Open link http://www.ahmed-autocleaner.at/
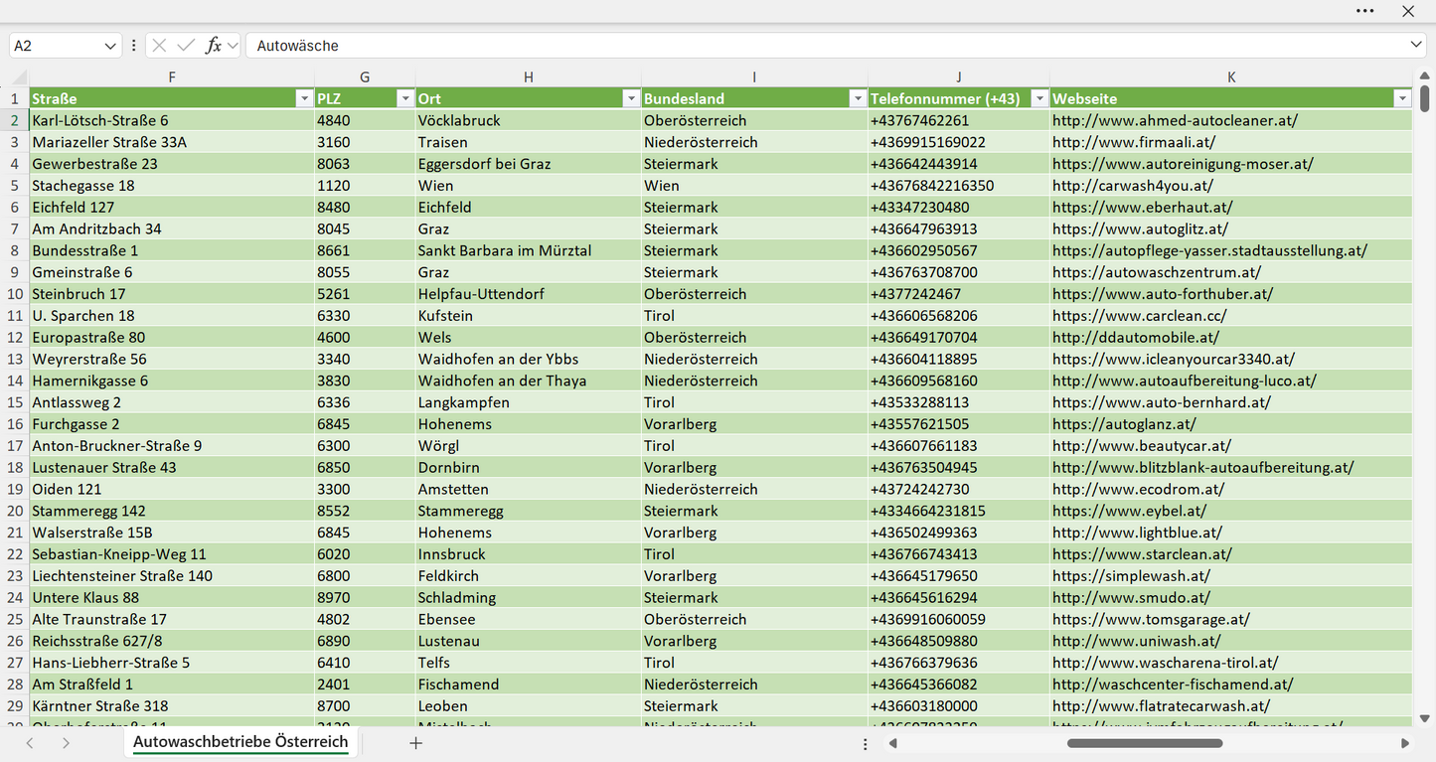Screen dimensions: 1436x762 click(x=1175, y=120)
